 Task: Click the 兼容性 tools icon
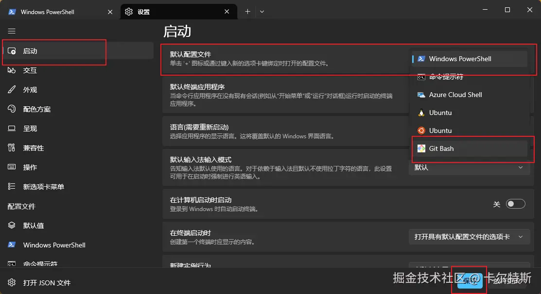point(12,147)
